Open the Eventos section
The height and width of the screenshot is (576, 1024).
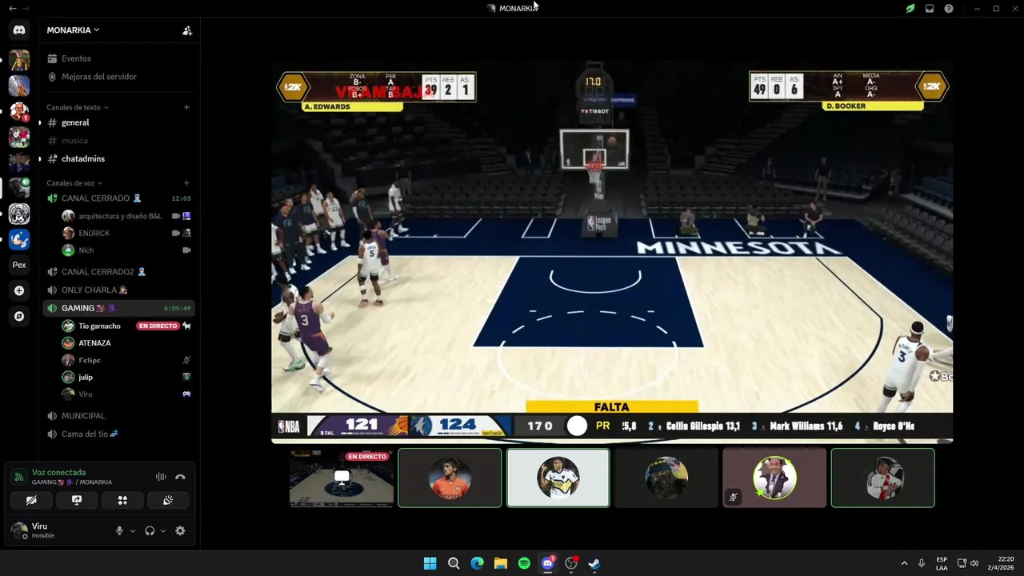(x=118, y=58)
